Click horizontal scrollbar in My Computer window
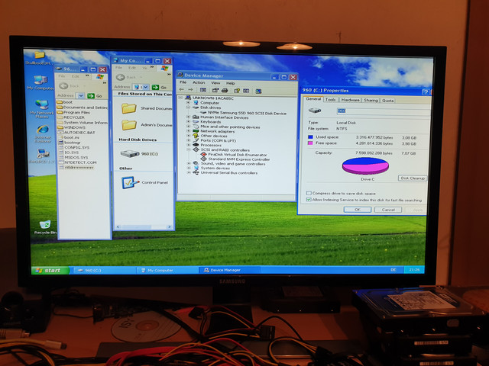The image size is (489, 366). pyautogui.click(x=144, y=227)
